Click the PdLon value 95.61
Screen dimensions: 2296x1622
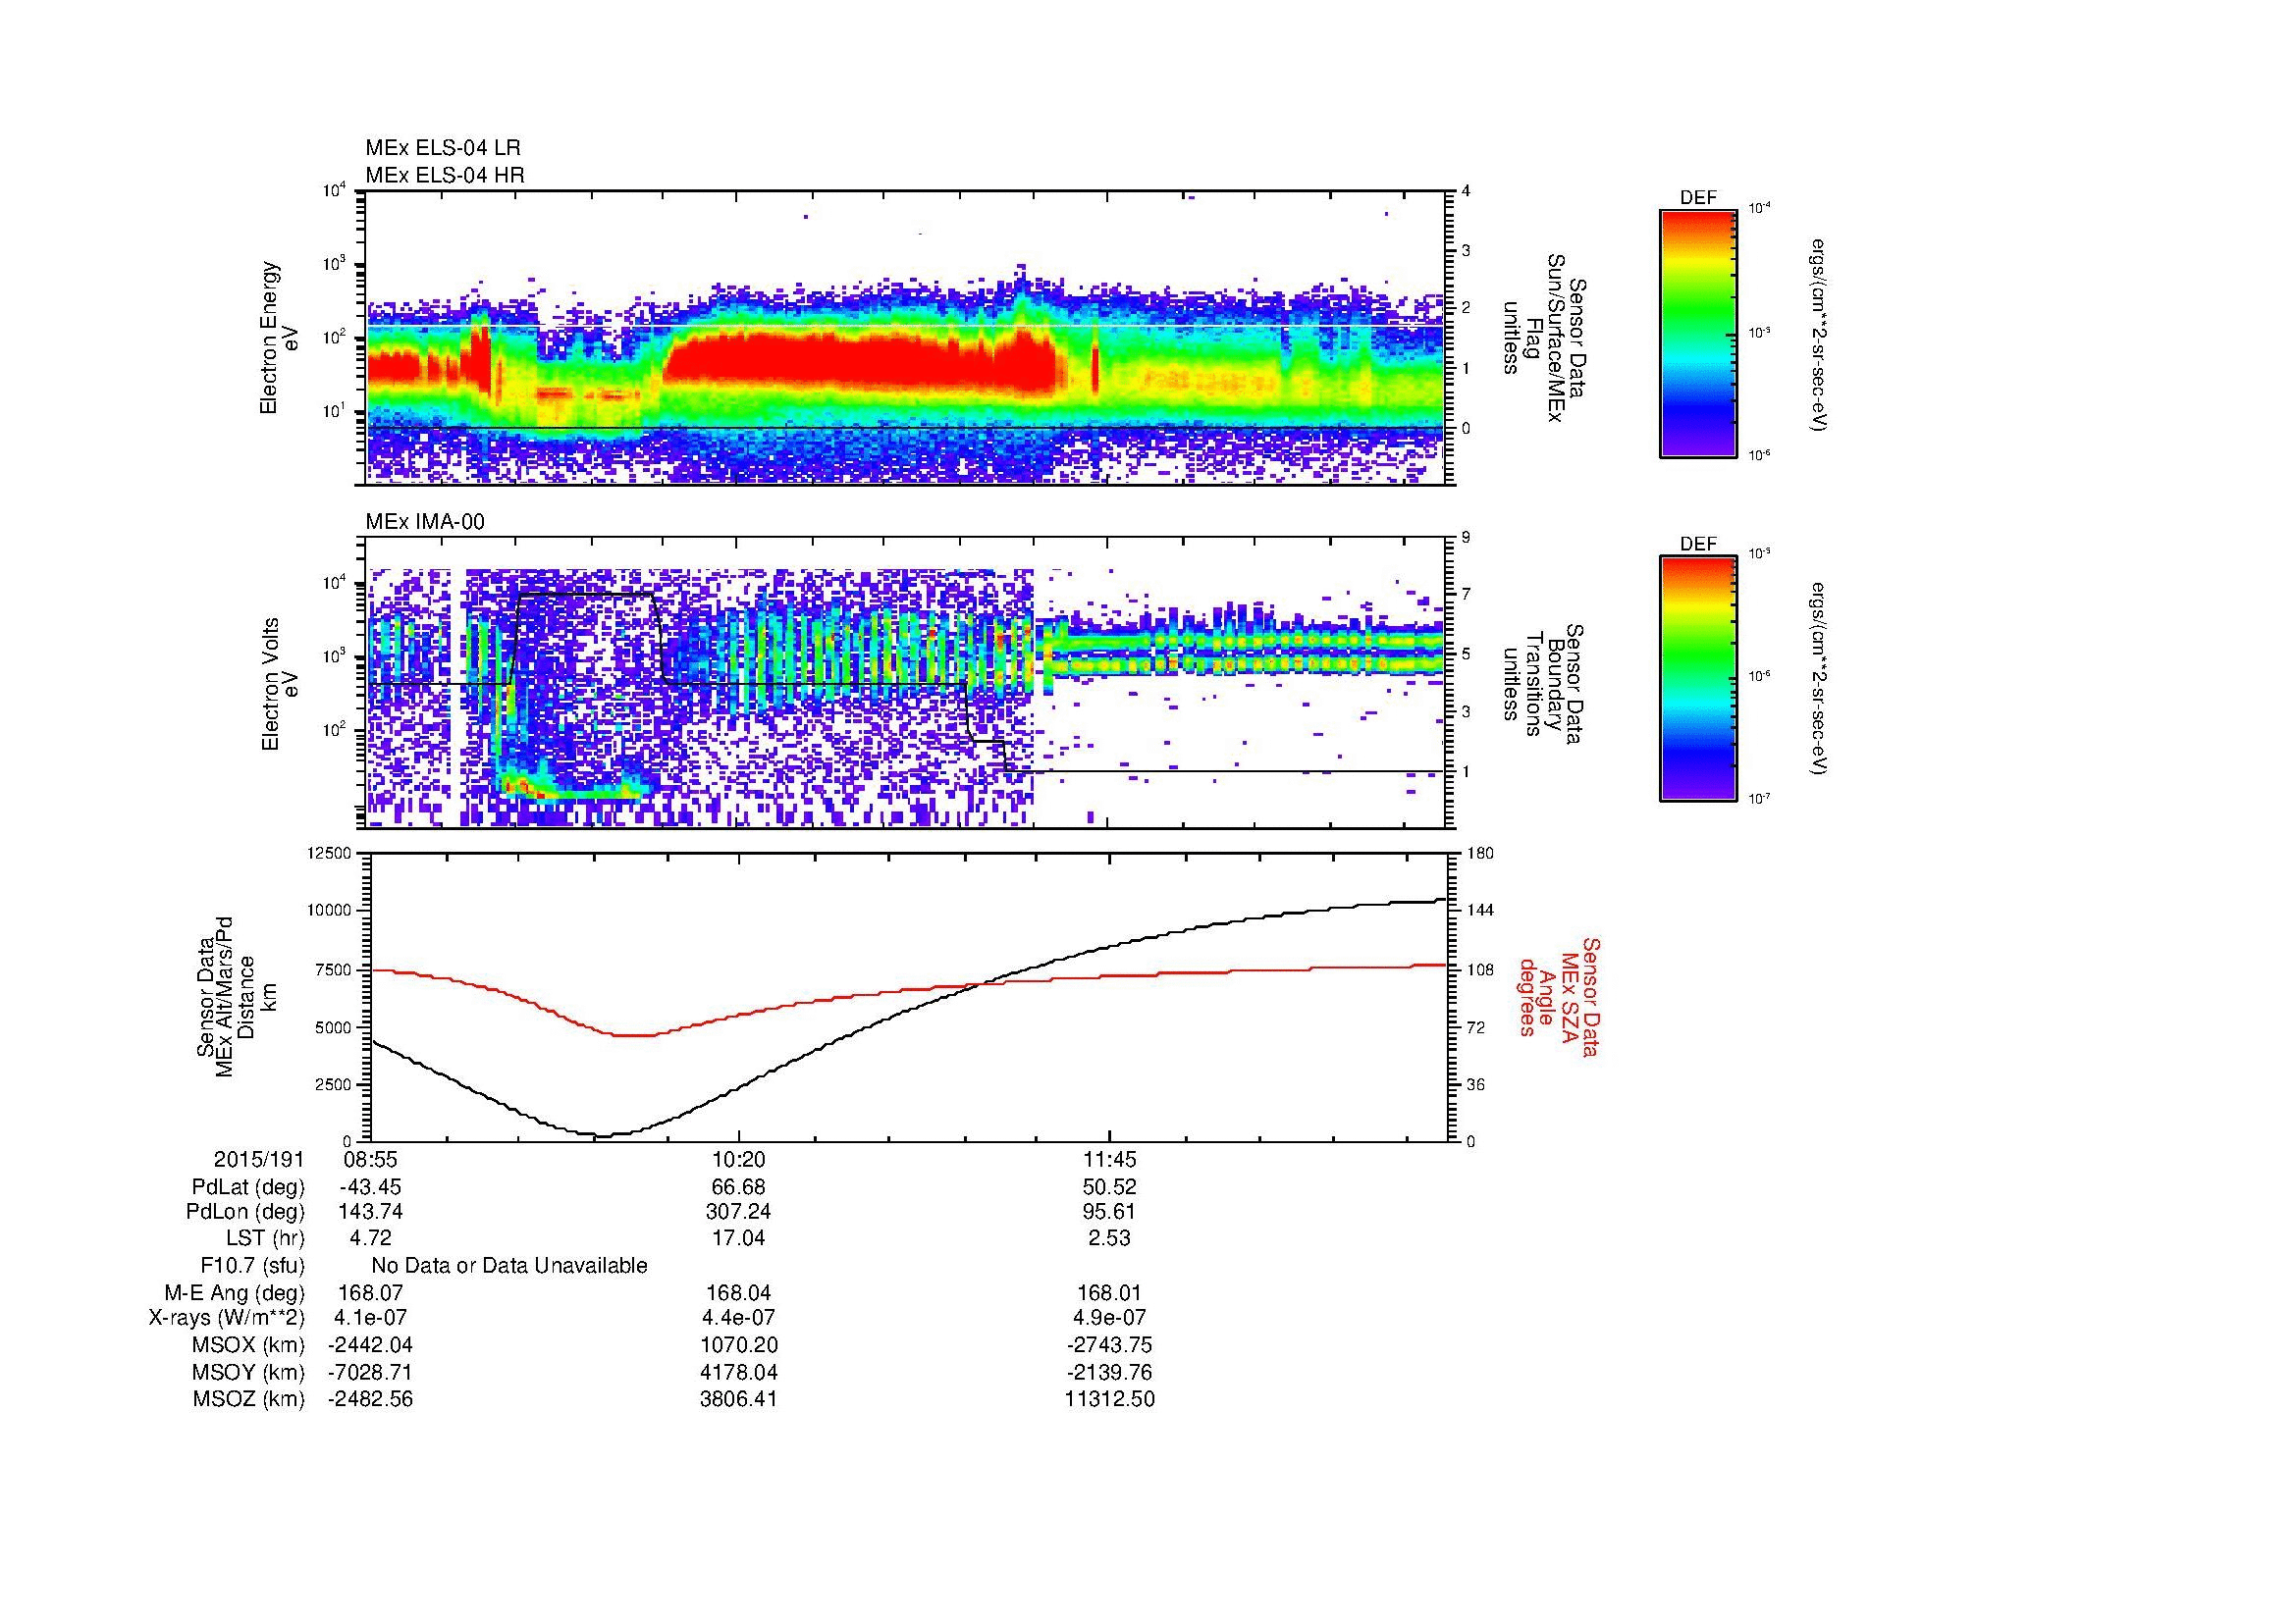coord(1109,1212)
